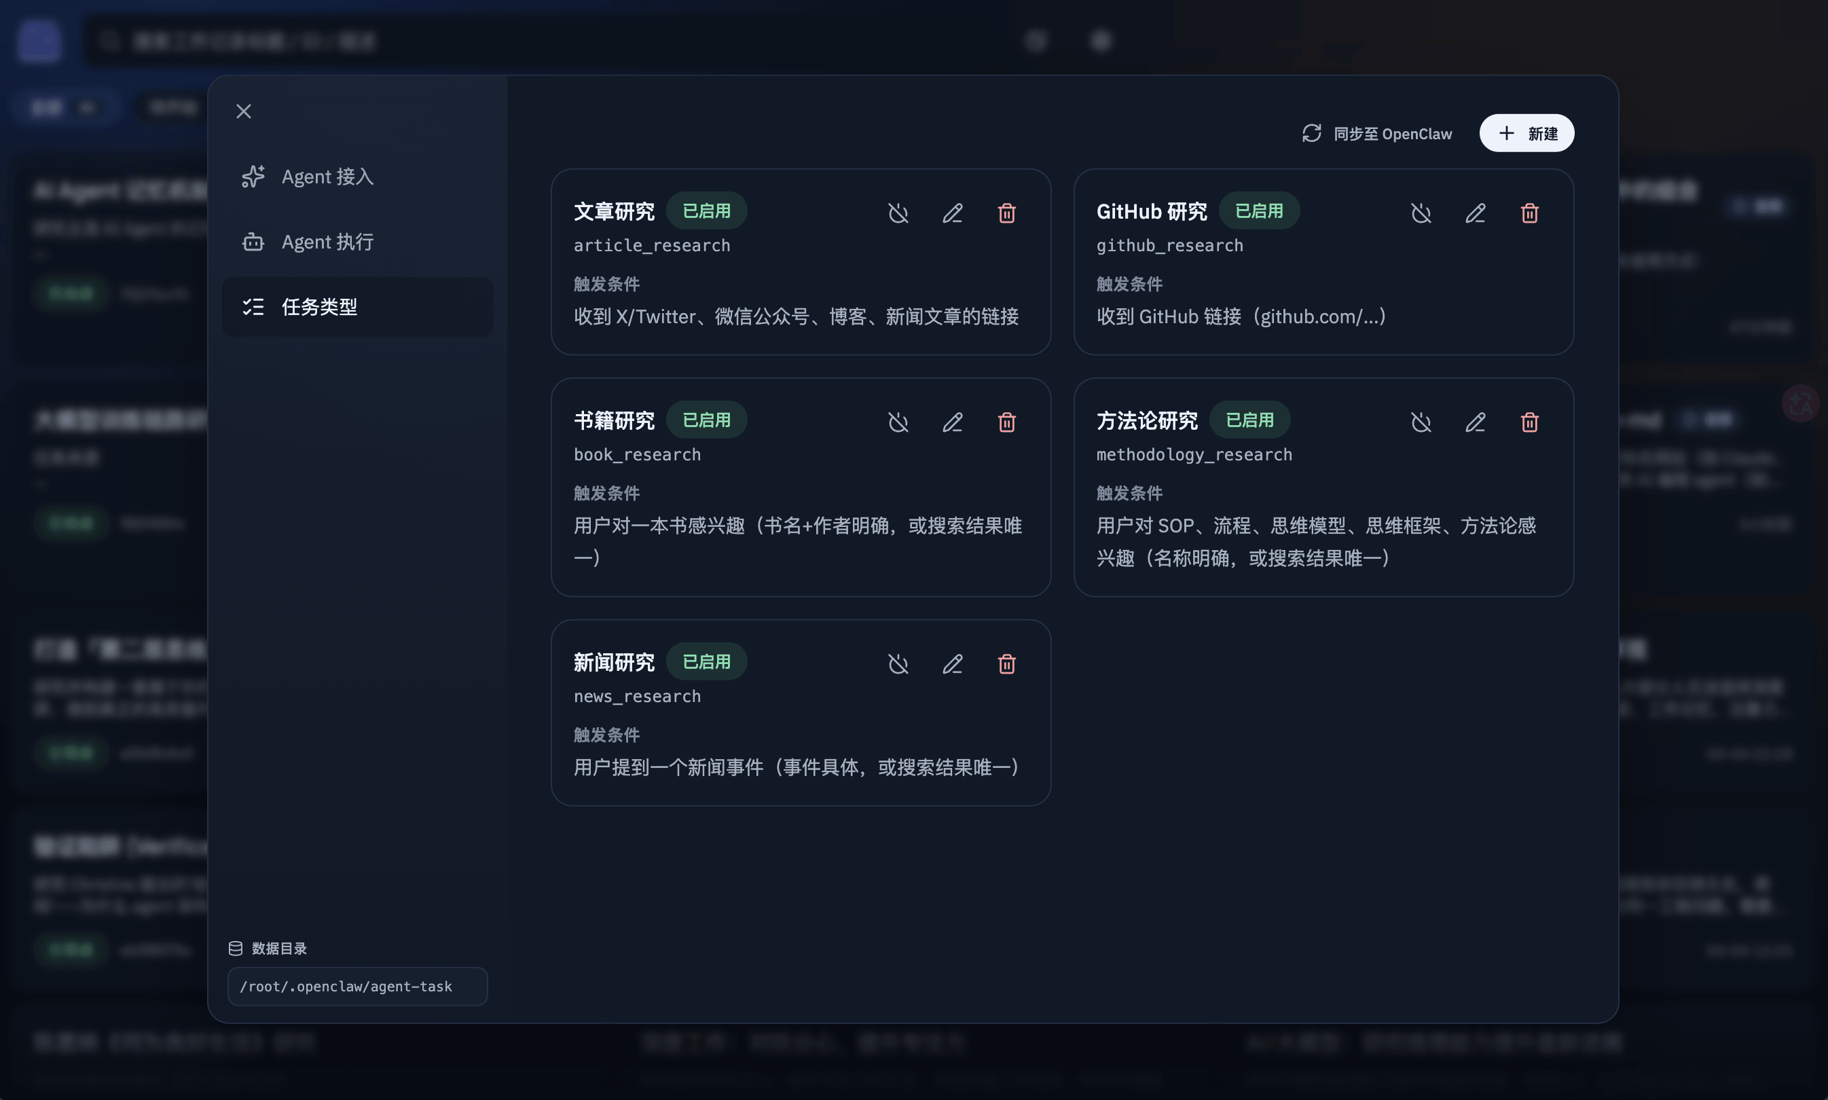Open the Agent 接入 section
Viewport: 1828px width, 1100px height.
pyautogui.click(x=357, y=177)
